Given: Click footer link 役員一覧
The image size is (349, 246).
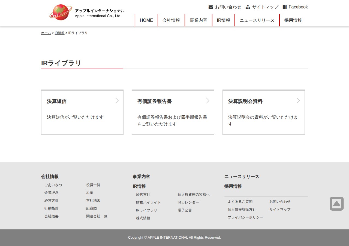Looking at the screenshot, I should coord(93,185).
